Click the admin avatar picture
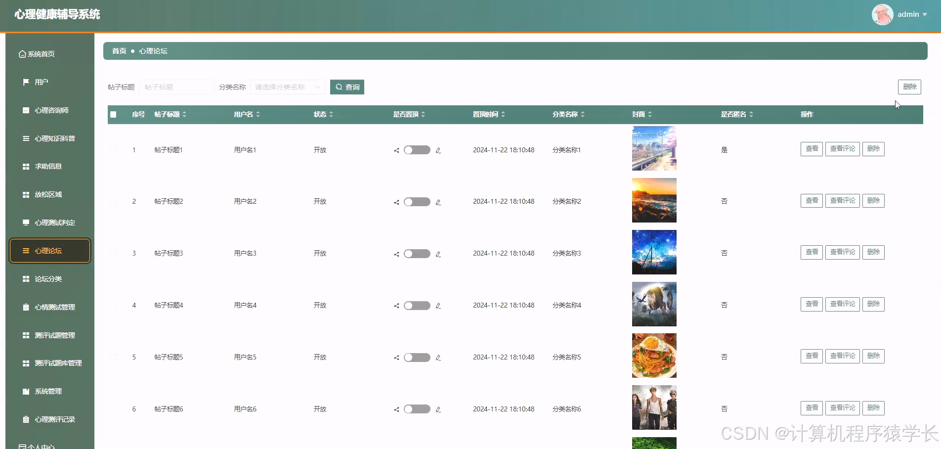This screenshot has height=449, width=941. pyautogui.click(x=882, y=14)
